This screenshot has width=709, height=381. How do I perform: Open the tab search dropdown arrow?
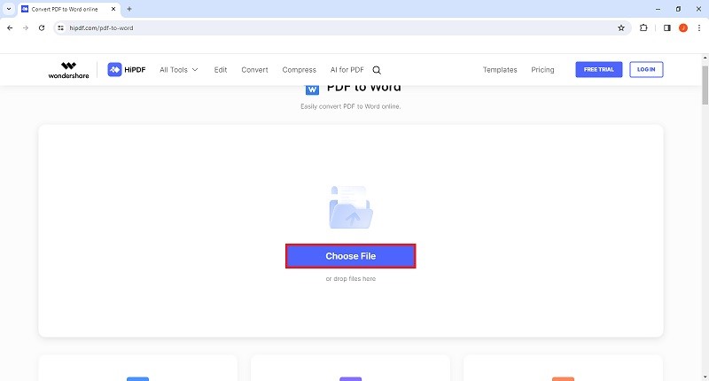(x=9, y=9)
